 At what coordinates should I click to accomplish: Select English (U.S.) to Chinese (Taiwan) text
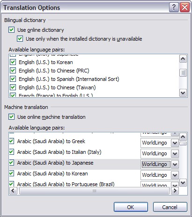pos(57,87)
